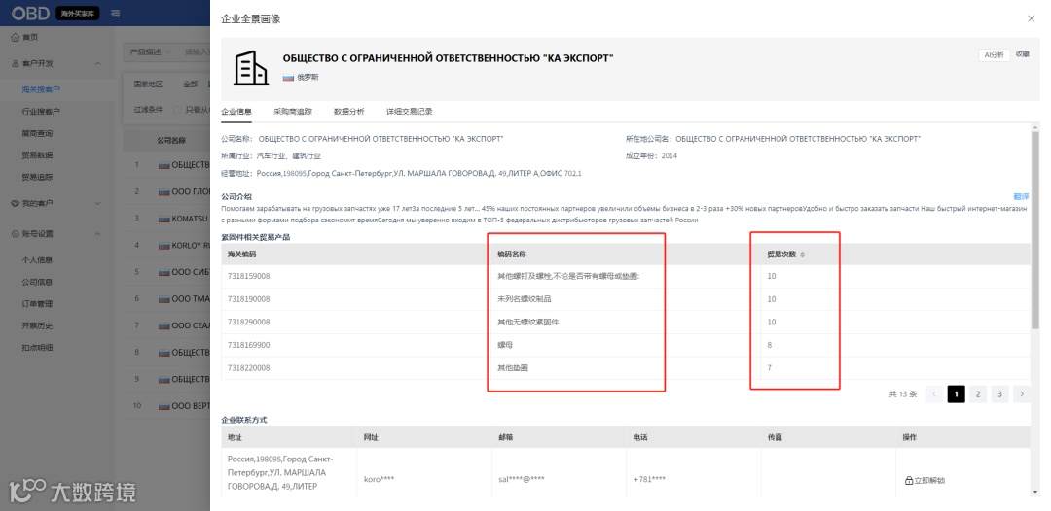The height and width of the screenshot is (511, 1051).
Task: Click the previous page arrow in pagination
Action: point(934,394)
